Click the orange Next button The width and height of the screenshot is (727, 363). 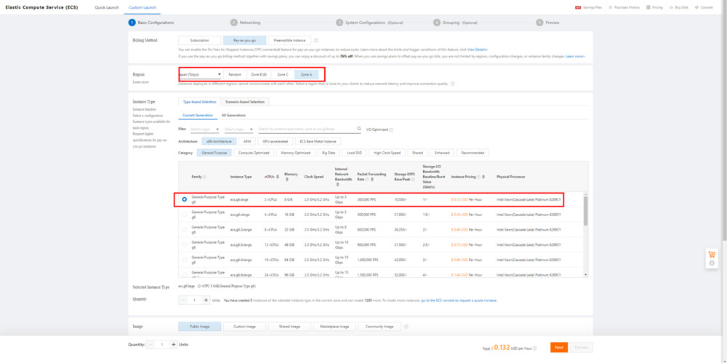[x=558, y=348]
